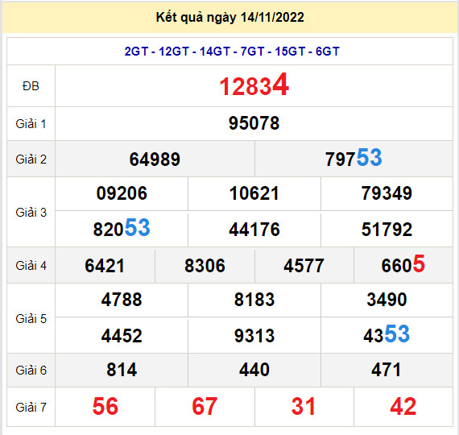
Task: Click the Giải 2 number 64989
Action: 155,159
